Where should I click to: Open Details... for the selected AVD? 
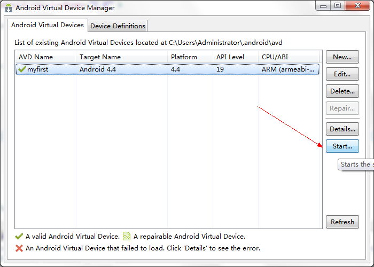tap(342, 129)
